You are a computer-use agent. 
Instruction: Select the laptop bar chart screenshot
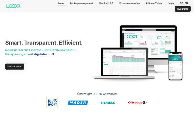pyautogui.click(x=124, y=63)
